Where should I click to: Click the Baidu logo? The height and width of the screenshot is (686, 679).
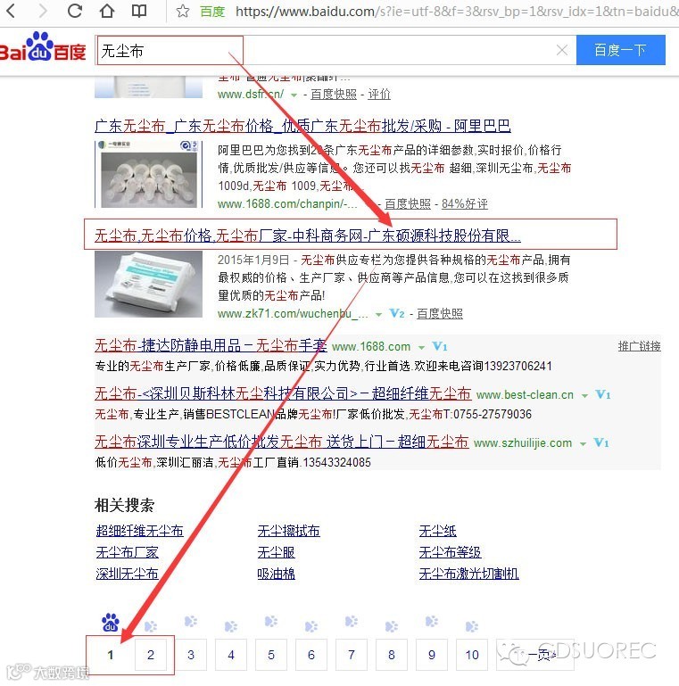tap(43, 46)
